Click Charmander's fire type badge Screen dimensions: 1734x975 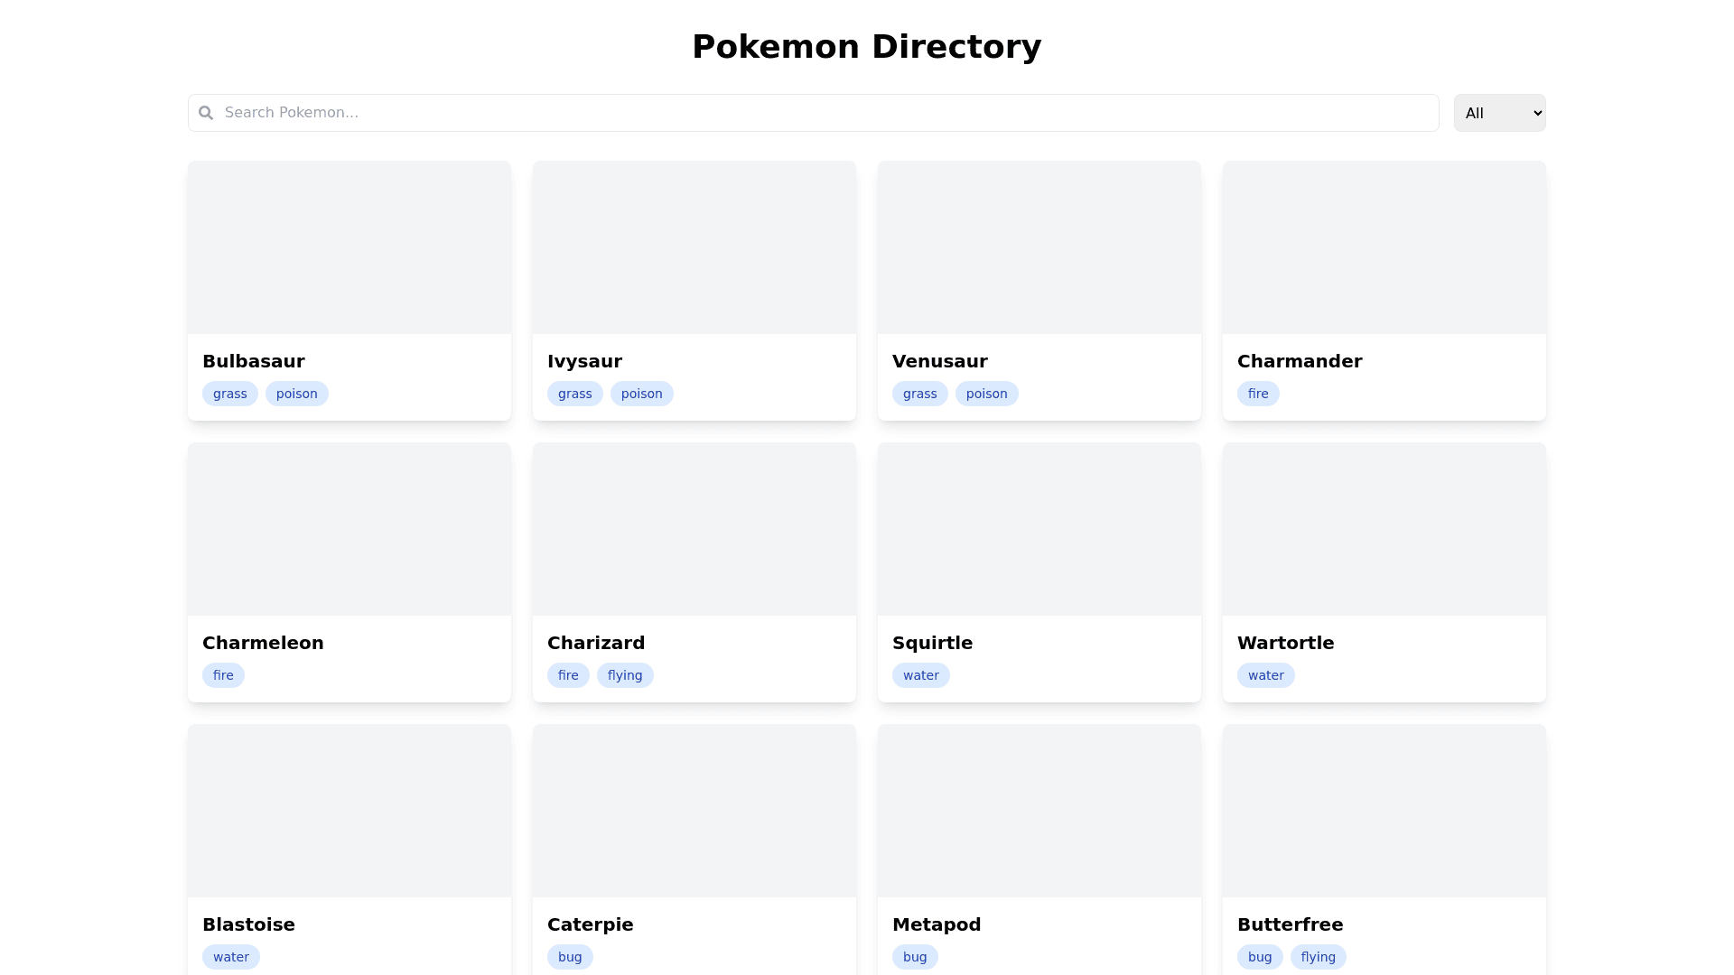point(1258,394)
